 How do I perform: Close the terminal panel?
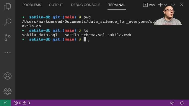click(x=182, y=5)
